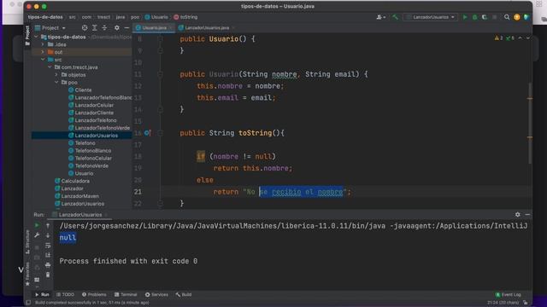
Task: Build the project with the hammer icon
Action: pyautogui.click(x=395, y=17)
